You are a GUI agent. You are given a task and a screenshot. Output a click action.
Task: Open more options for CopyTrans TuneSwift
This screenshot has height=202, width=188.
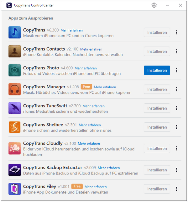click(x=176, y=108)
